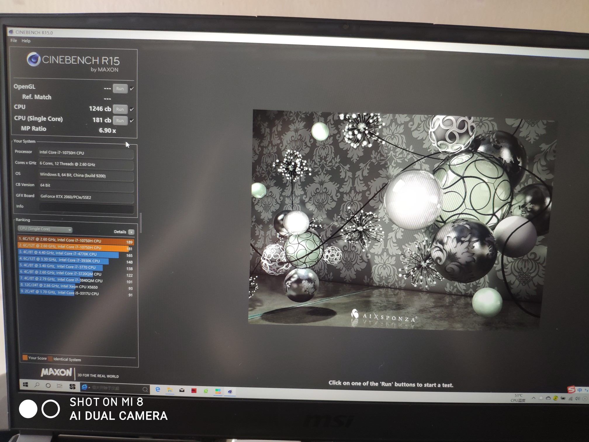Run the CPU multi-core benchmark

coord(120,109)
